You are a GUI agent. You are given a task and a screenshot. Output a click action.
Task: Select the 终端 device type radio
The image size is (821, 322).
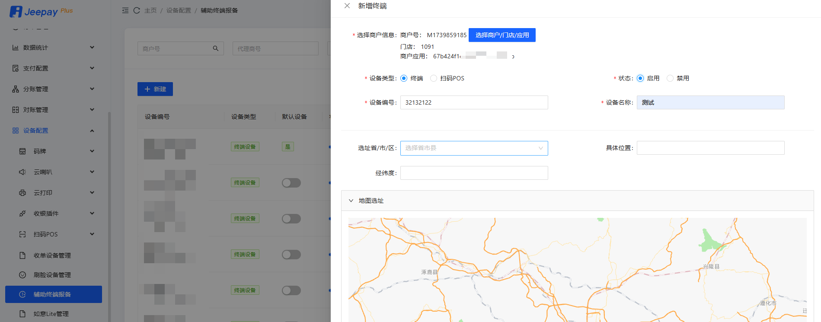click(404, 78)
